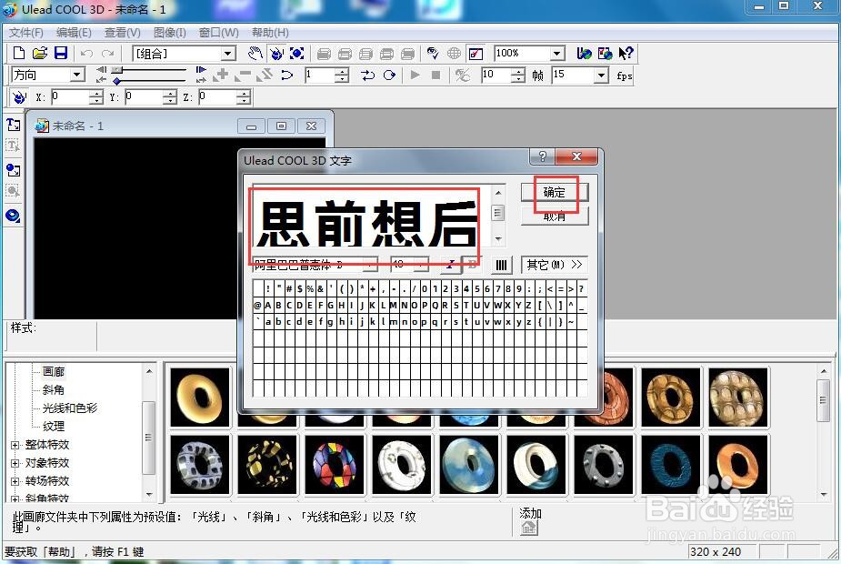
Task: Open the 图像(I) menu
Action: pos(169,33)
